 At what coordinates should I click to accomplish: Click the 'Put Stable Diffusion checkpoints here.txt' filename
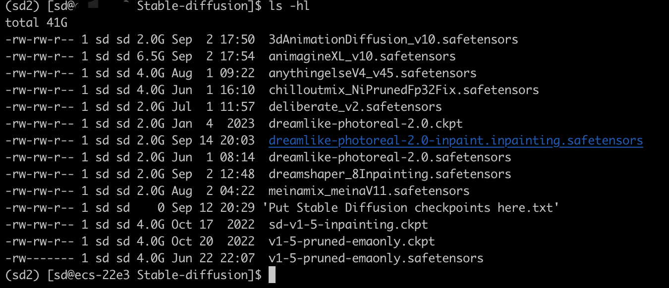click(411, 208)
